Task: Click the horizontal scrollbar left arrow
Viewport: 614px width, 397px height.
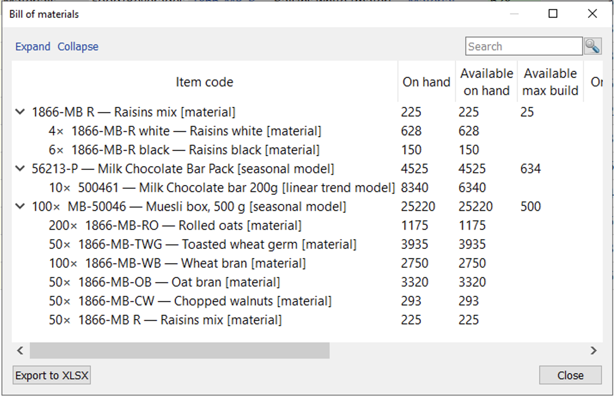Action: click(x=20, y=351)
